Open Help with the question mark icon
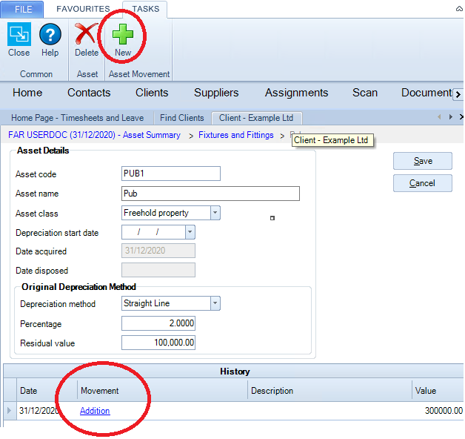This screenshot has height=439, width=465. tap(50, 34)
